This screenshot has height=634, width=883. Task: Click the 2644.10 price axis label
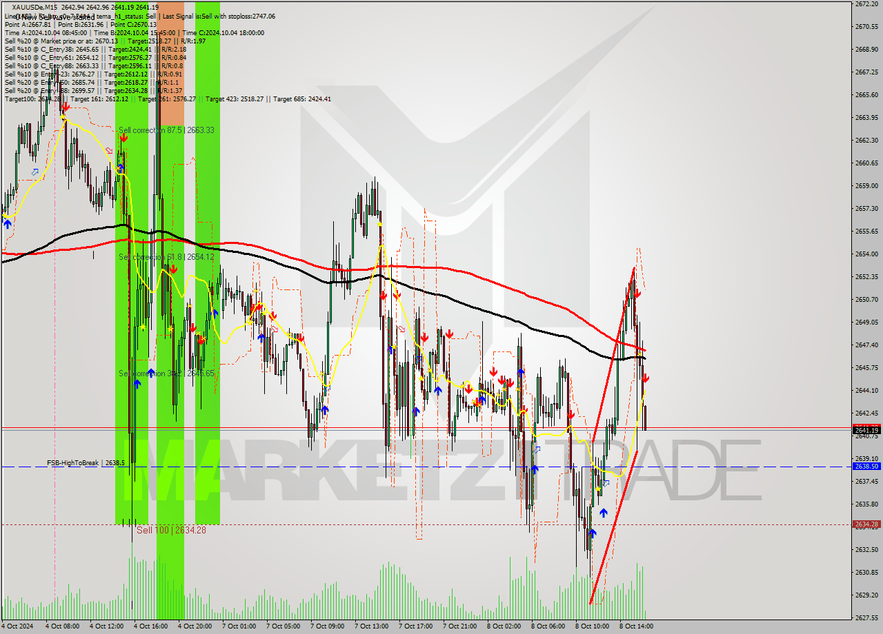[x=866, y=391]
